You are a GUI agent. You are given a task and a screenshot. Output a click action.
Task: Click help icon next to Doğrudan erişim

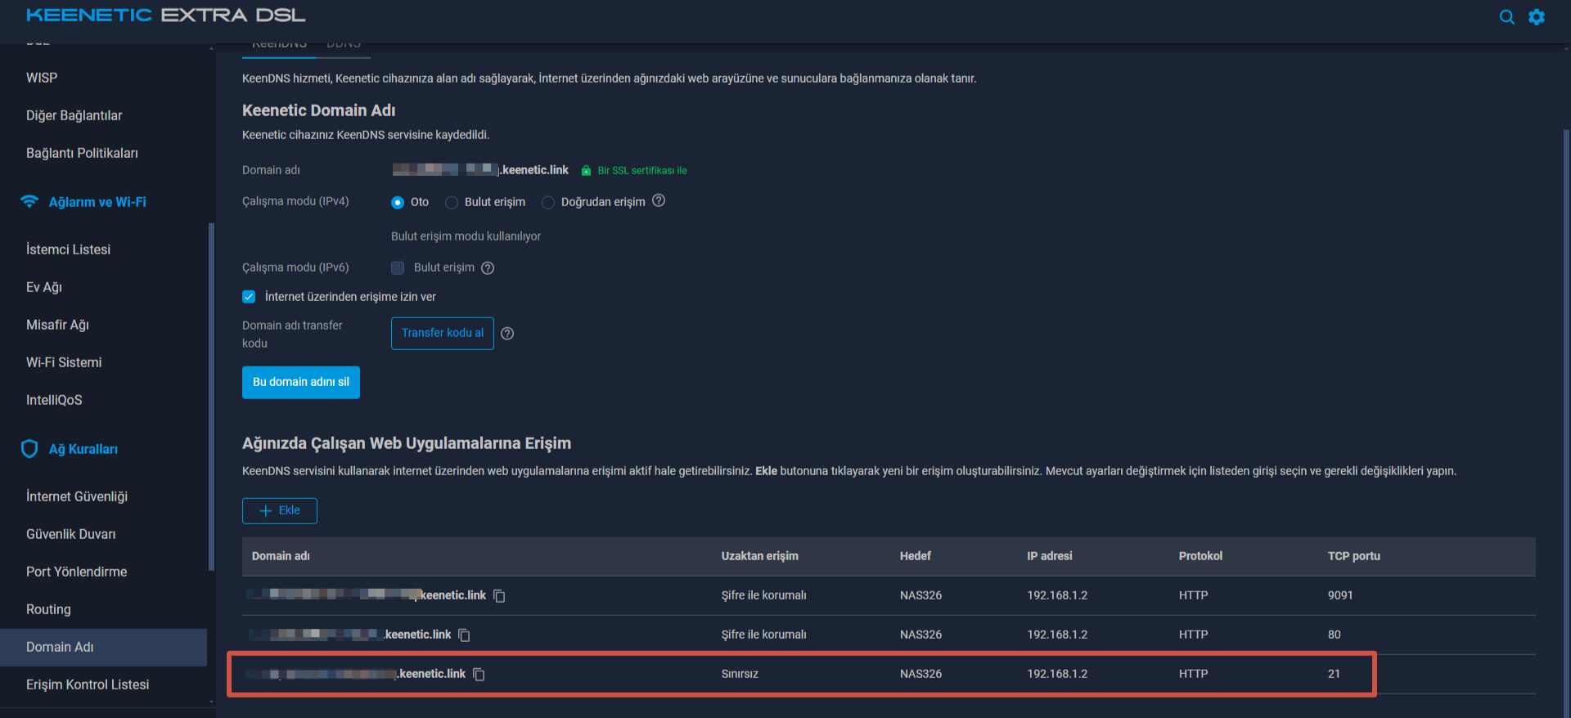659,200
